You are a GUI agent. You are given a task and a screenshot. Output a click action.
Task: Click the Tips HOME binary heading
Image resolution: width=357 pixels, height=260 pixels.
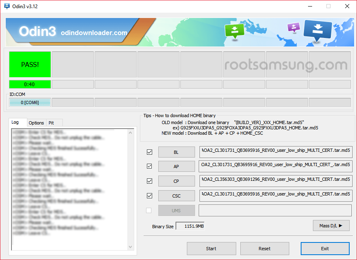[x=180, y=116]
